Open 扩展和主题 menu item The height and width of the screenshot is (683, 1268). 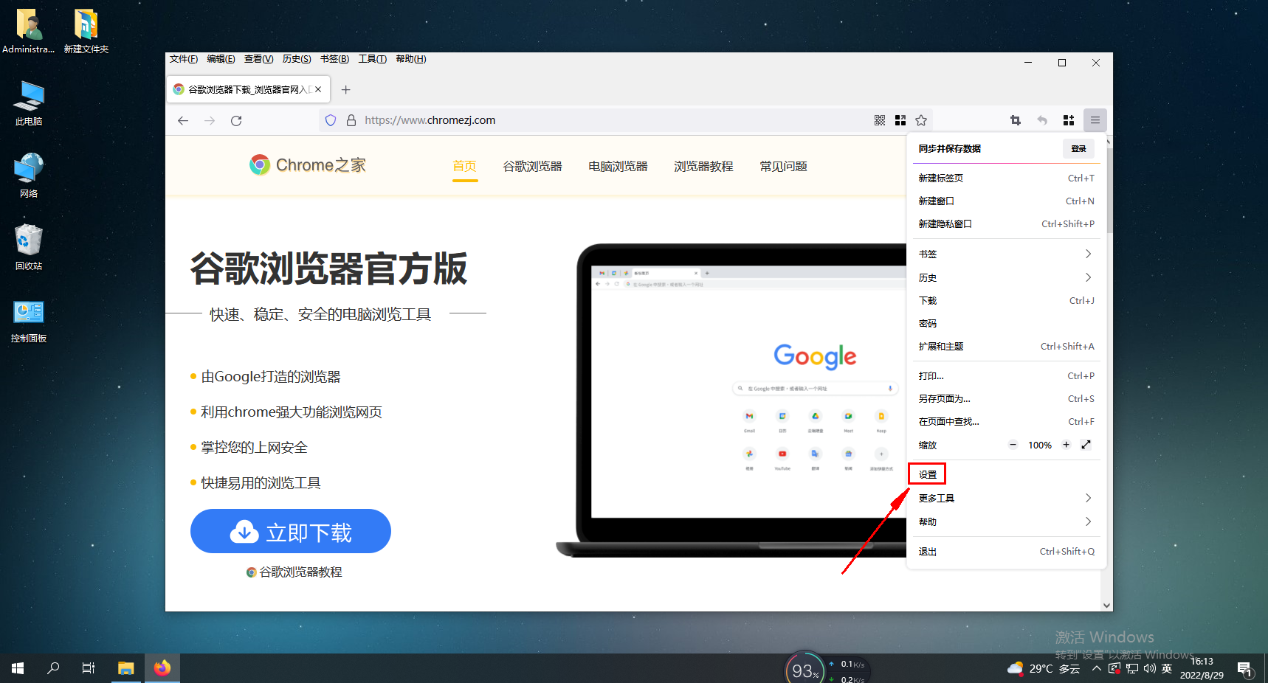click(x=1007, y=346)
